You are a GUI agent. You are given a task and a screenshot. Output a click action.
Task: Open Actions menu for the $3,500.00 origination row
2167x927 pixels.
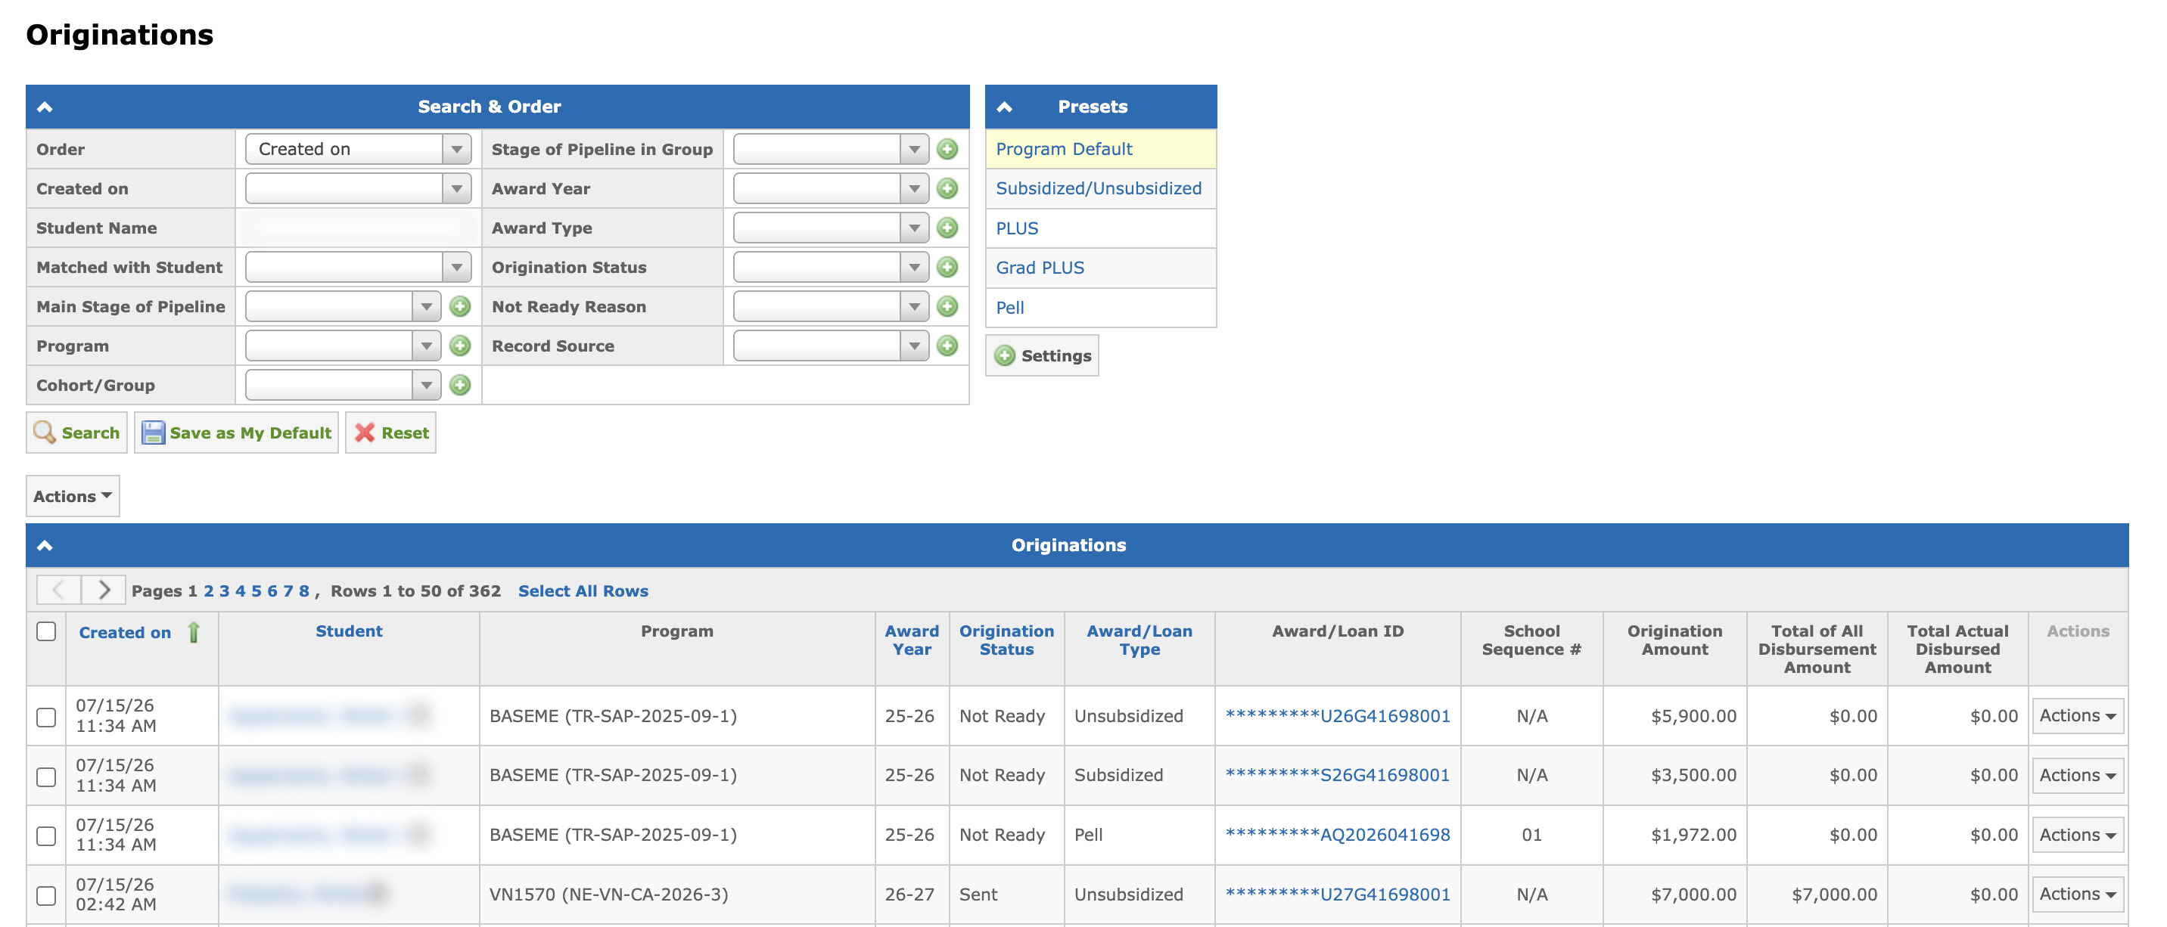(2078, 776)
